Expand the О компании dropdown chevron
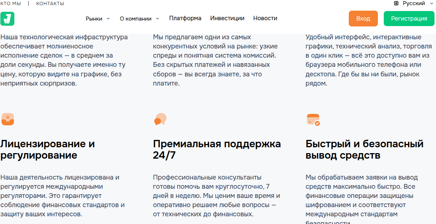The width and height of the screenshot is (436, 224). [x=157, y=19]
